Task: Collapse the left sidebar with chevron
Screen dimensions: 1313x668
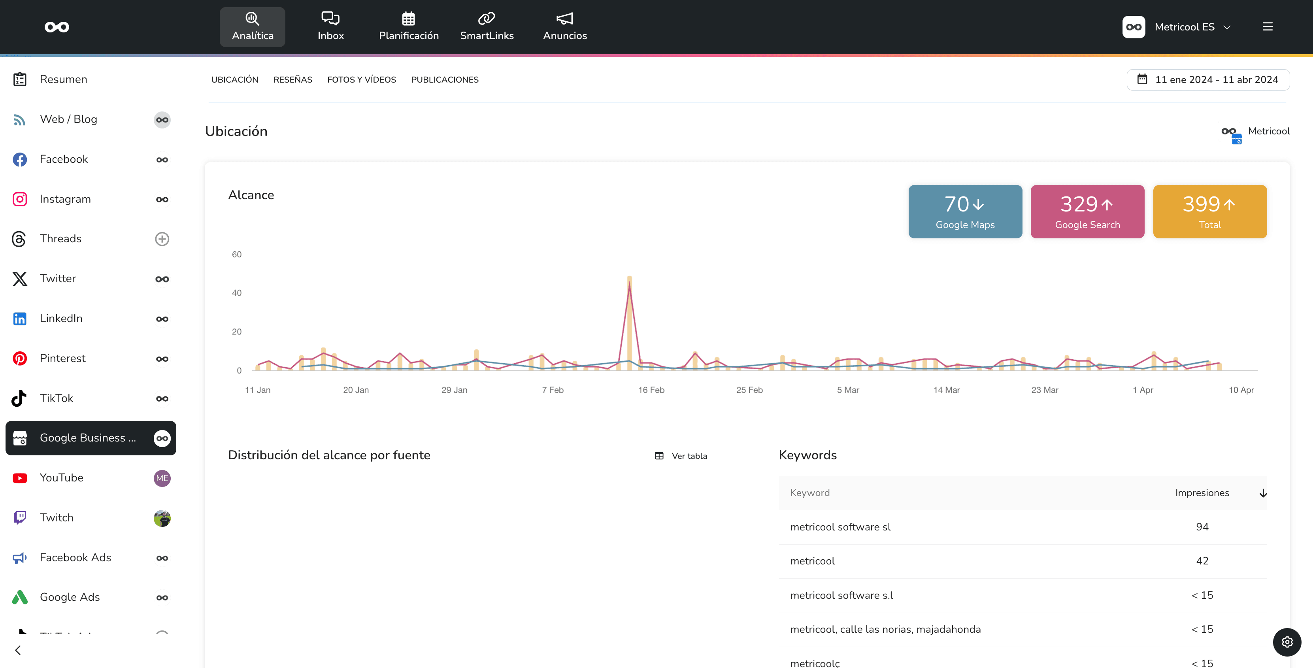Action: pos(18,650)
